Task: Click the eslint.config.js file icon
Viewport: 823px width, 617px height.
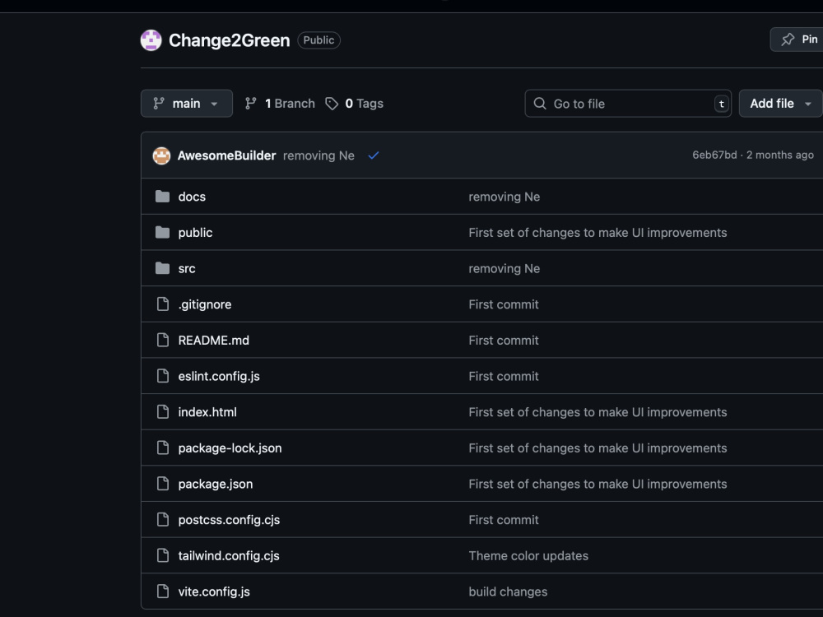Action: [x=163, y=376]
